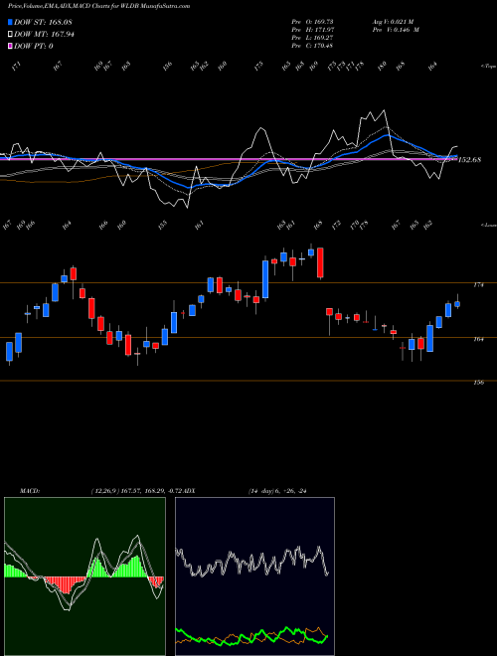Screen dimensions: 497x656
Task: Click the ADX '(14 day) 6, +26, -24' text
Action: (x=277, y=491)
